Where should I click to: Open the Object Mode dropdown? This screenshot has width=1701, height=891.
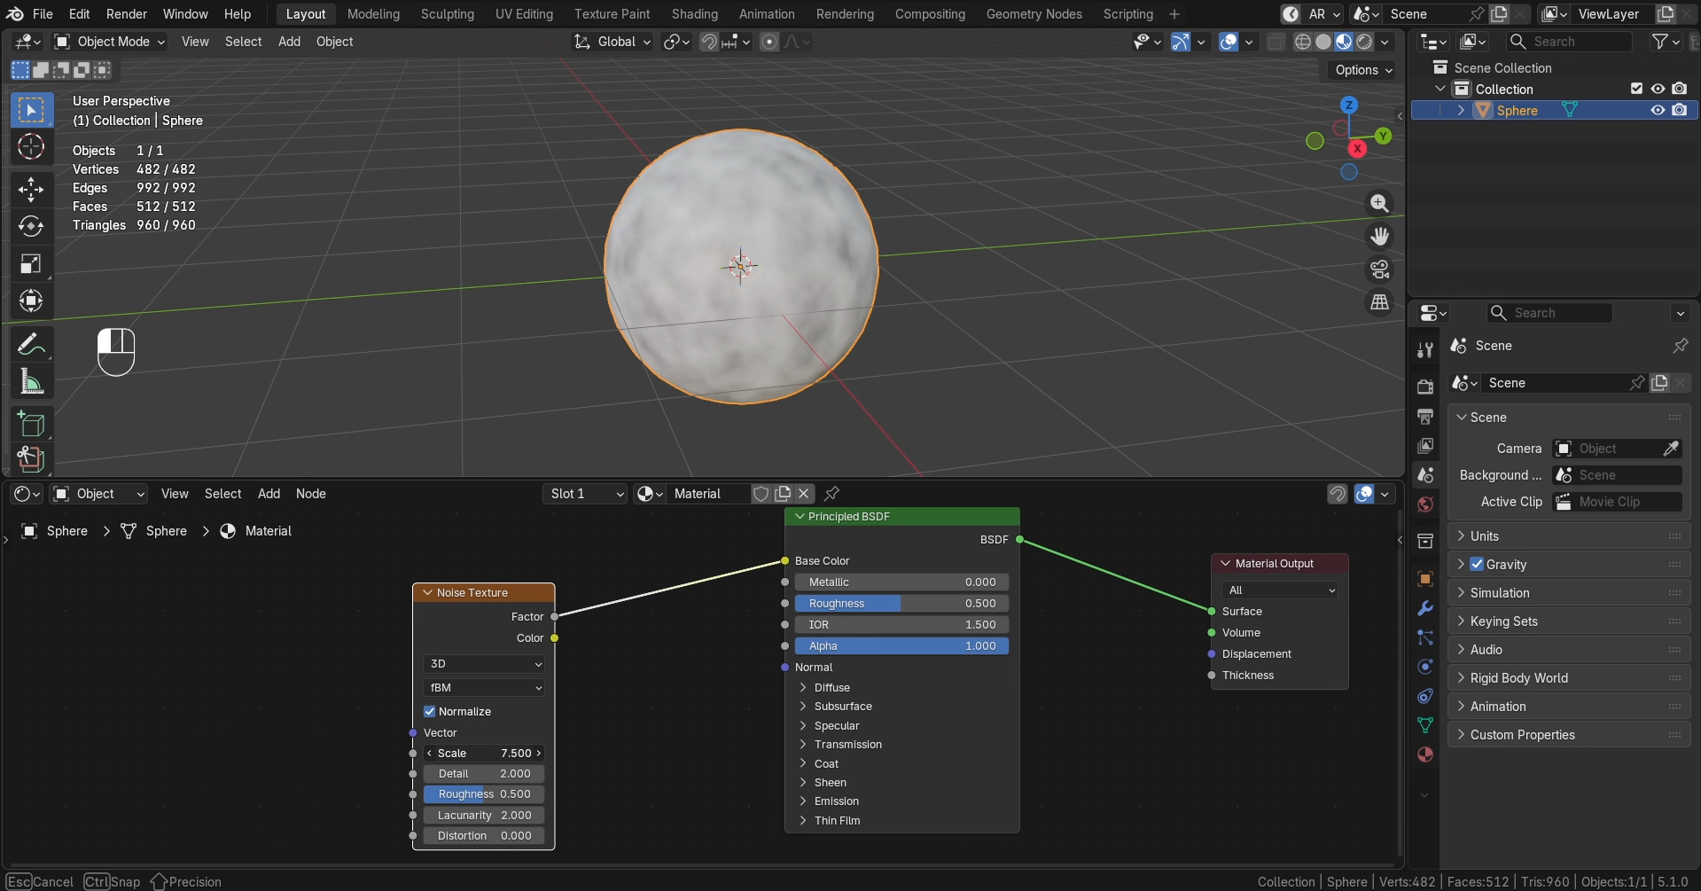[x=110, y=42]
